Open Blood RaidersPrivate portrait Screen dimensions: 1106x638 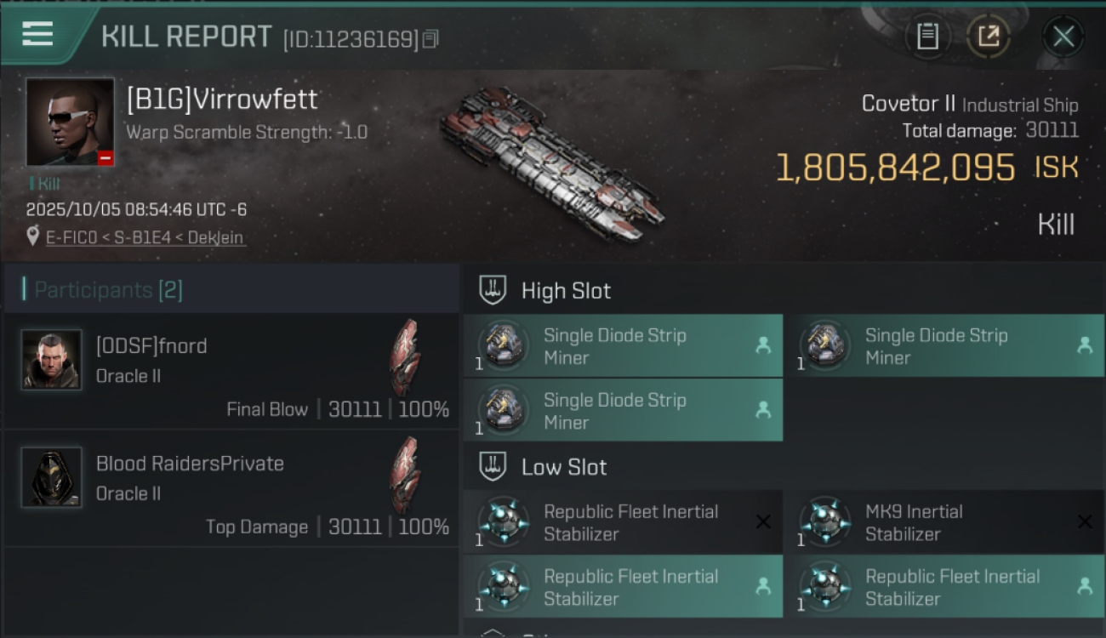coord(52,477)
